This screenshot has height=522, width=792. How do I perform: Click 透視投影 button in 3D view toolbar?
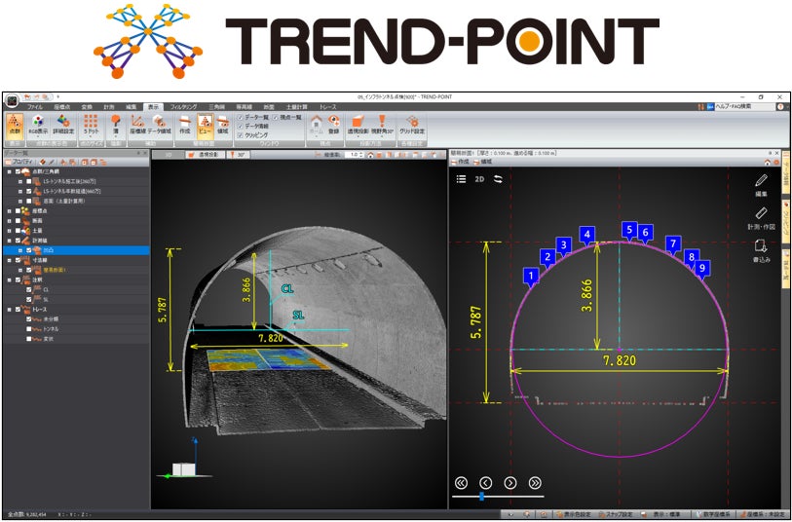pyautogui.click(x=204, y=155)
